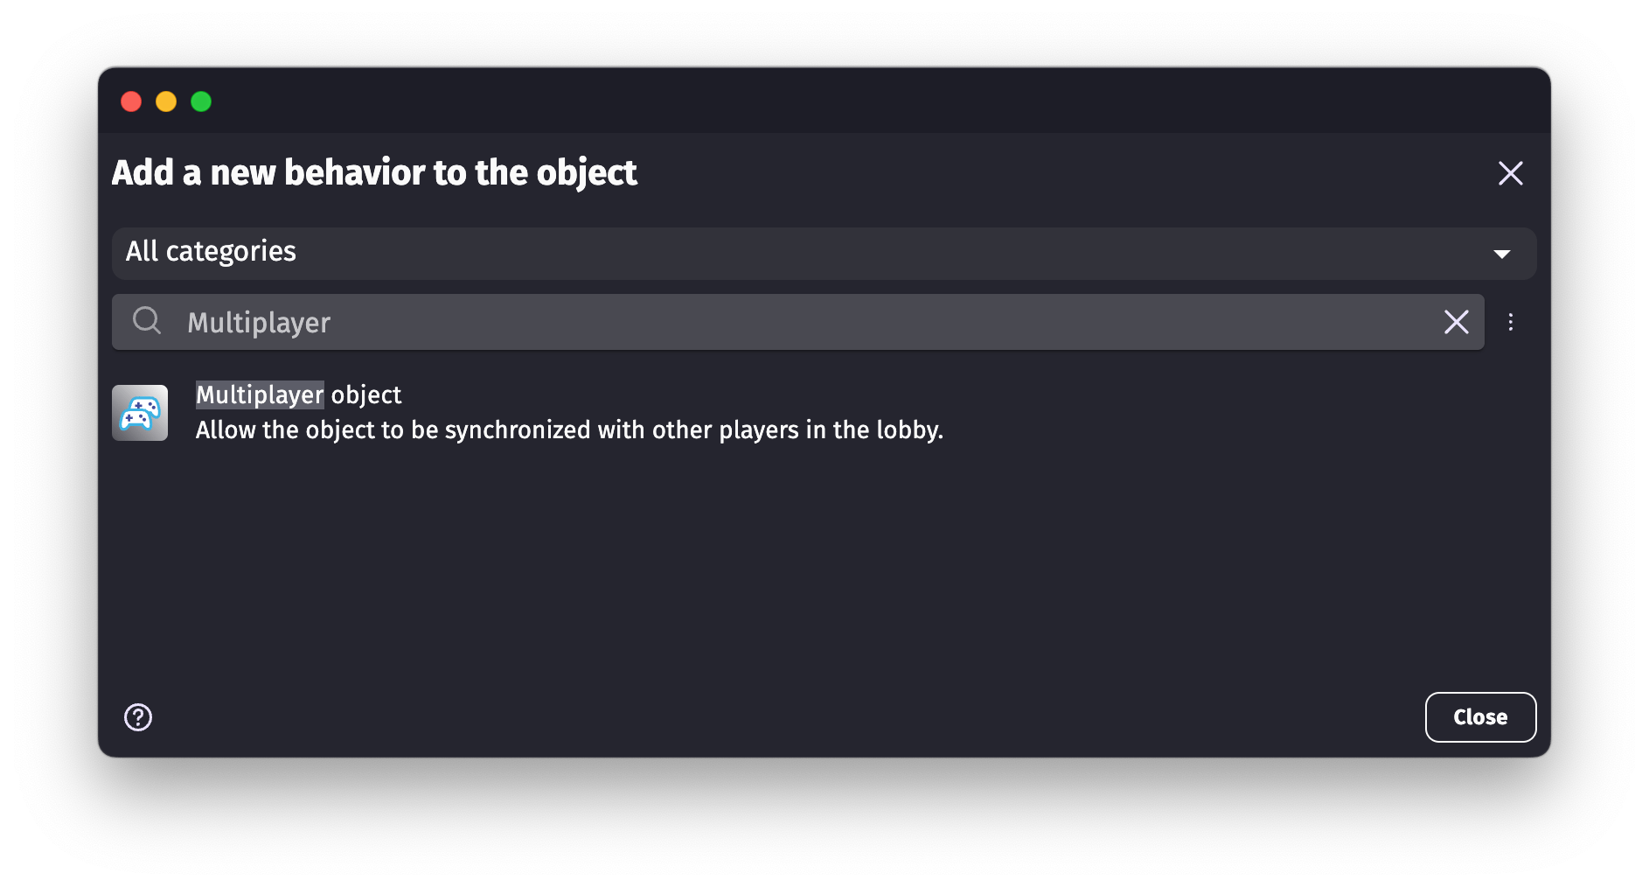Click the green traffic light button
1649x887 pixels.
201,101
